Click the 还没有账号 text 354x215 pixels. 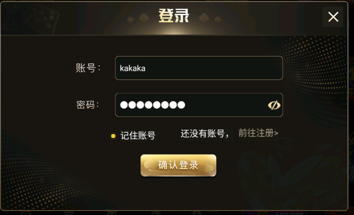point(205,134)
